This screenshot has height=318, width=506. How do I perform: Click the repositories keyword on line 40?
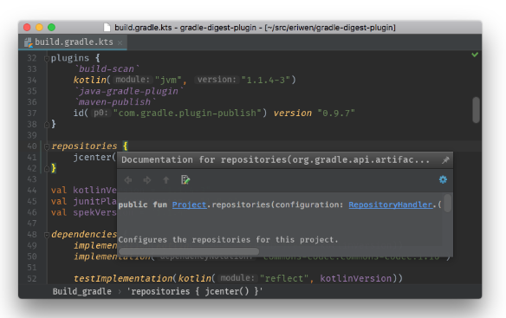click(x=84, y=146)
